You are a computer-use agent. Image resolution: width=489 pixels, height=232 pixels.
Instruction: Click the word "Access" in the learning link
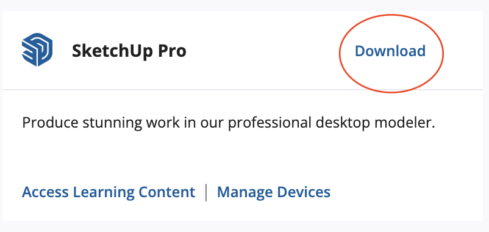point(46,192)
